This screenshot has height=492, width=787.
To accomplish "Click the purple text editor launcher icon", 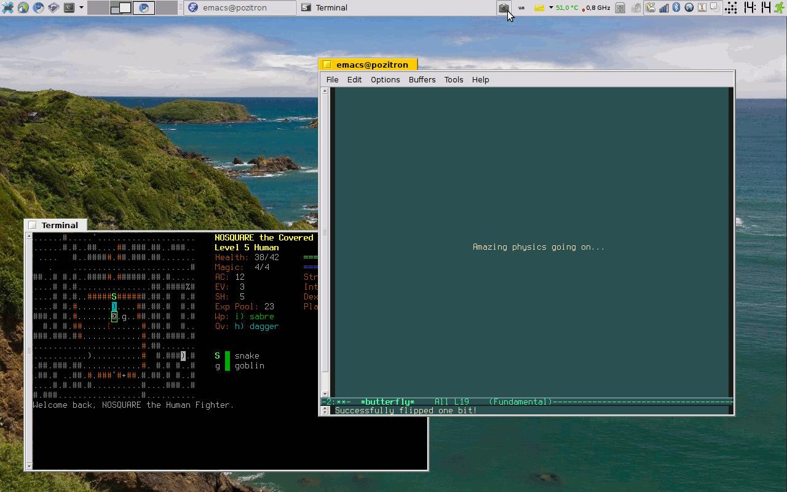I will pos(54,8).
